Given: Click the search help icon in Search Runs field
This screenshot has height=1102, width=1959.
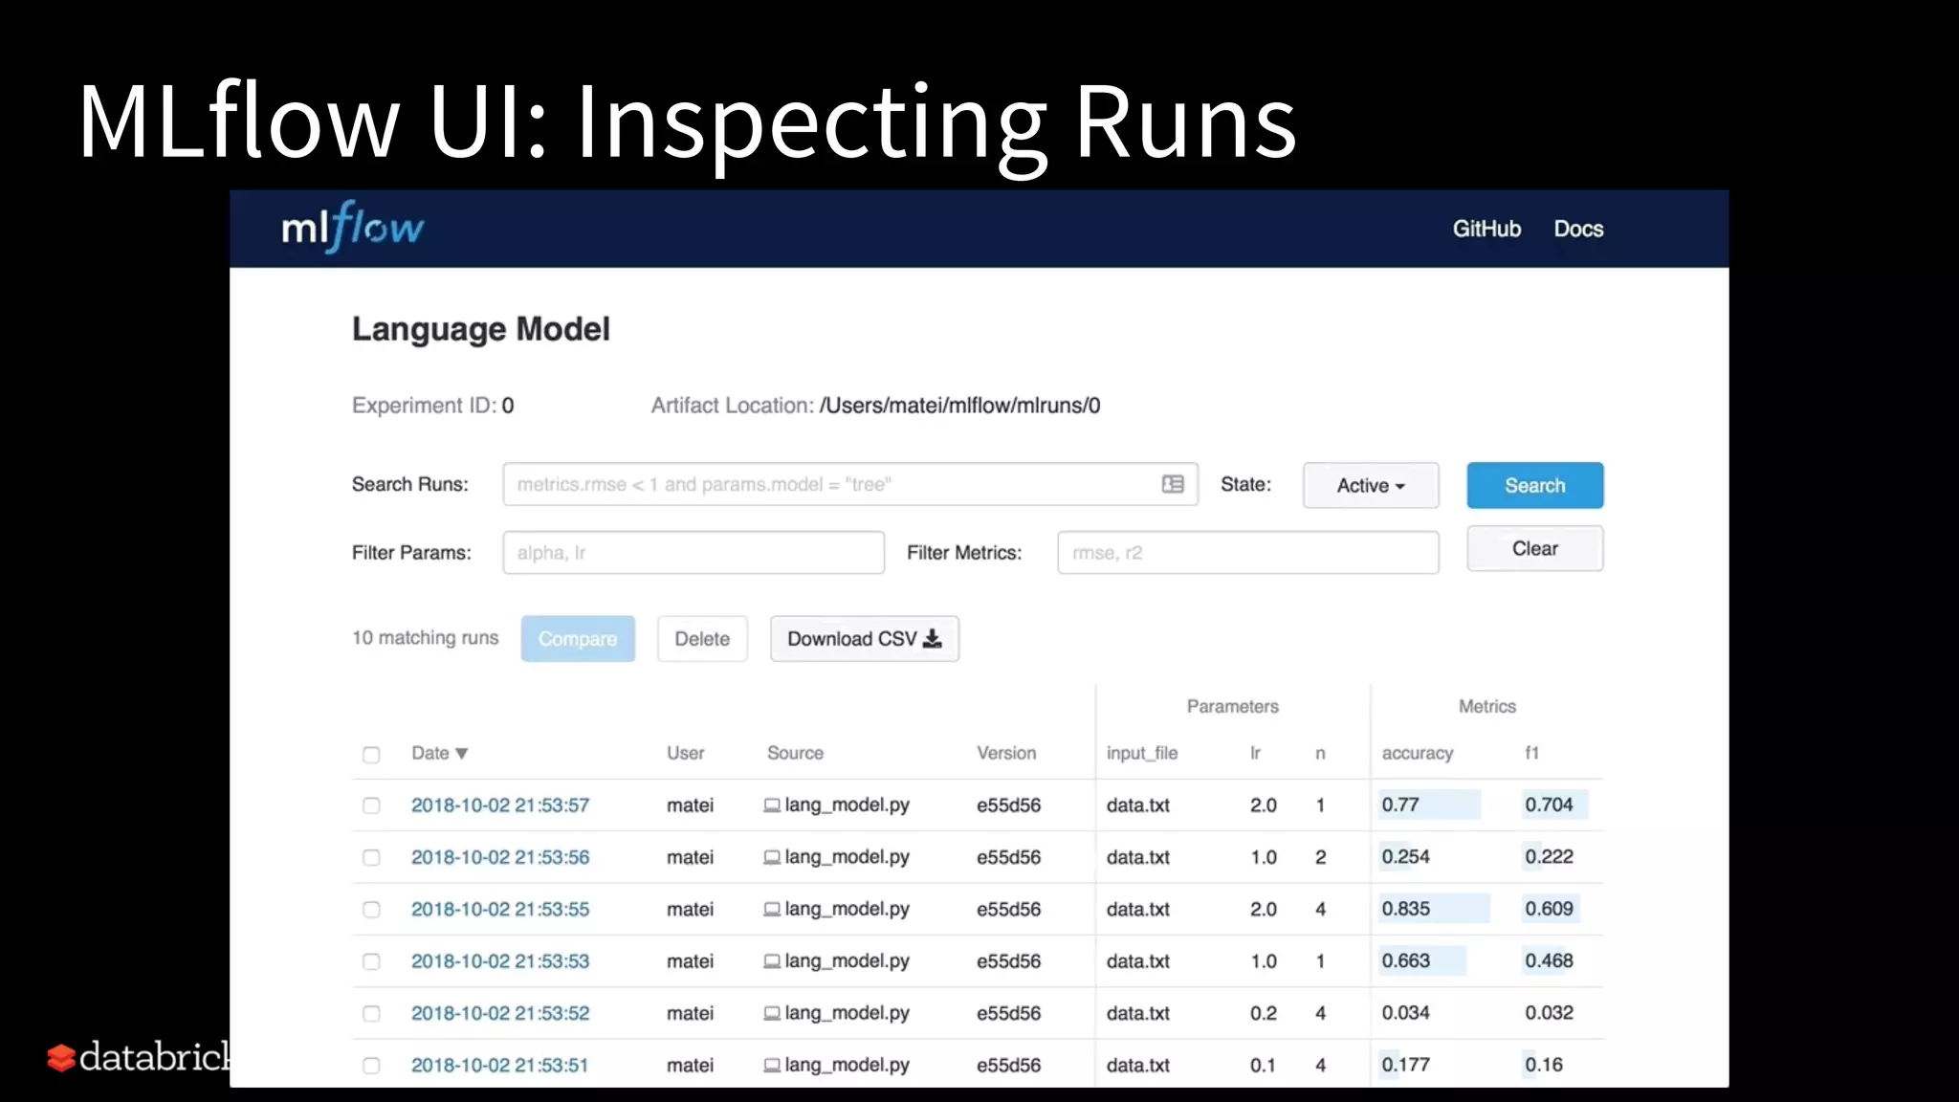Looking at the screenshot, I should pyautogui.click(x=1173, y=484).
